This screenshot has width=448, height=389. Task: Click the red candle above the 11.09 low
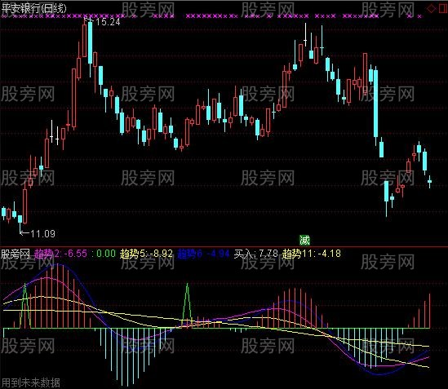point(25,206)
